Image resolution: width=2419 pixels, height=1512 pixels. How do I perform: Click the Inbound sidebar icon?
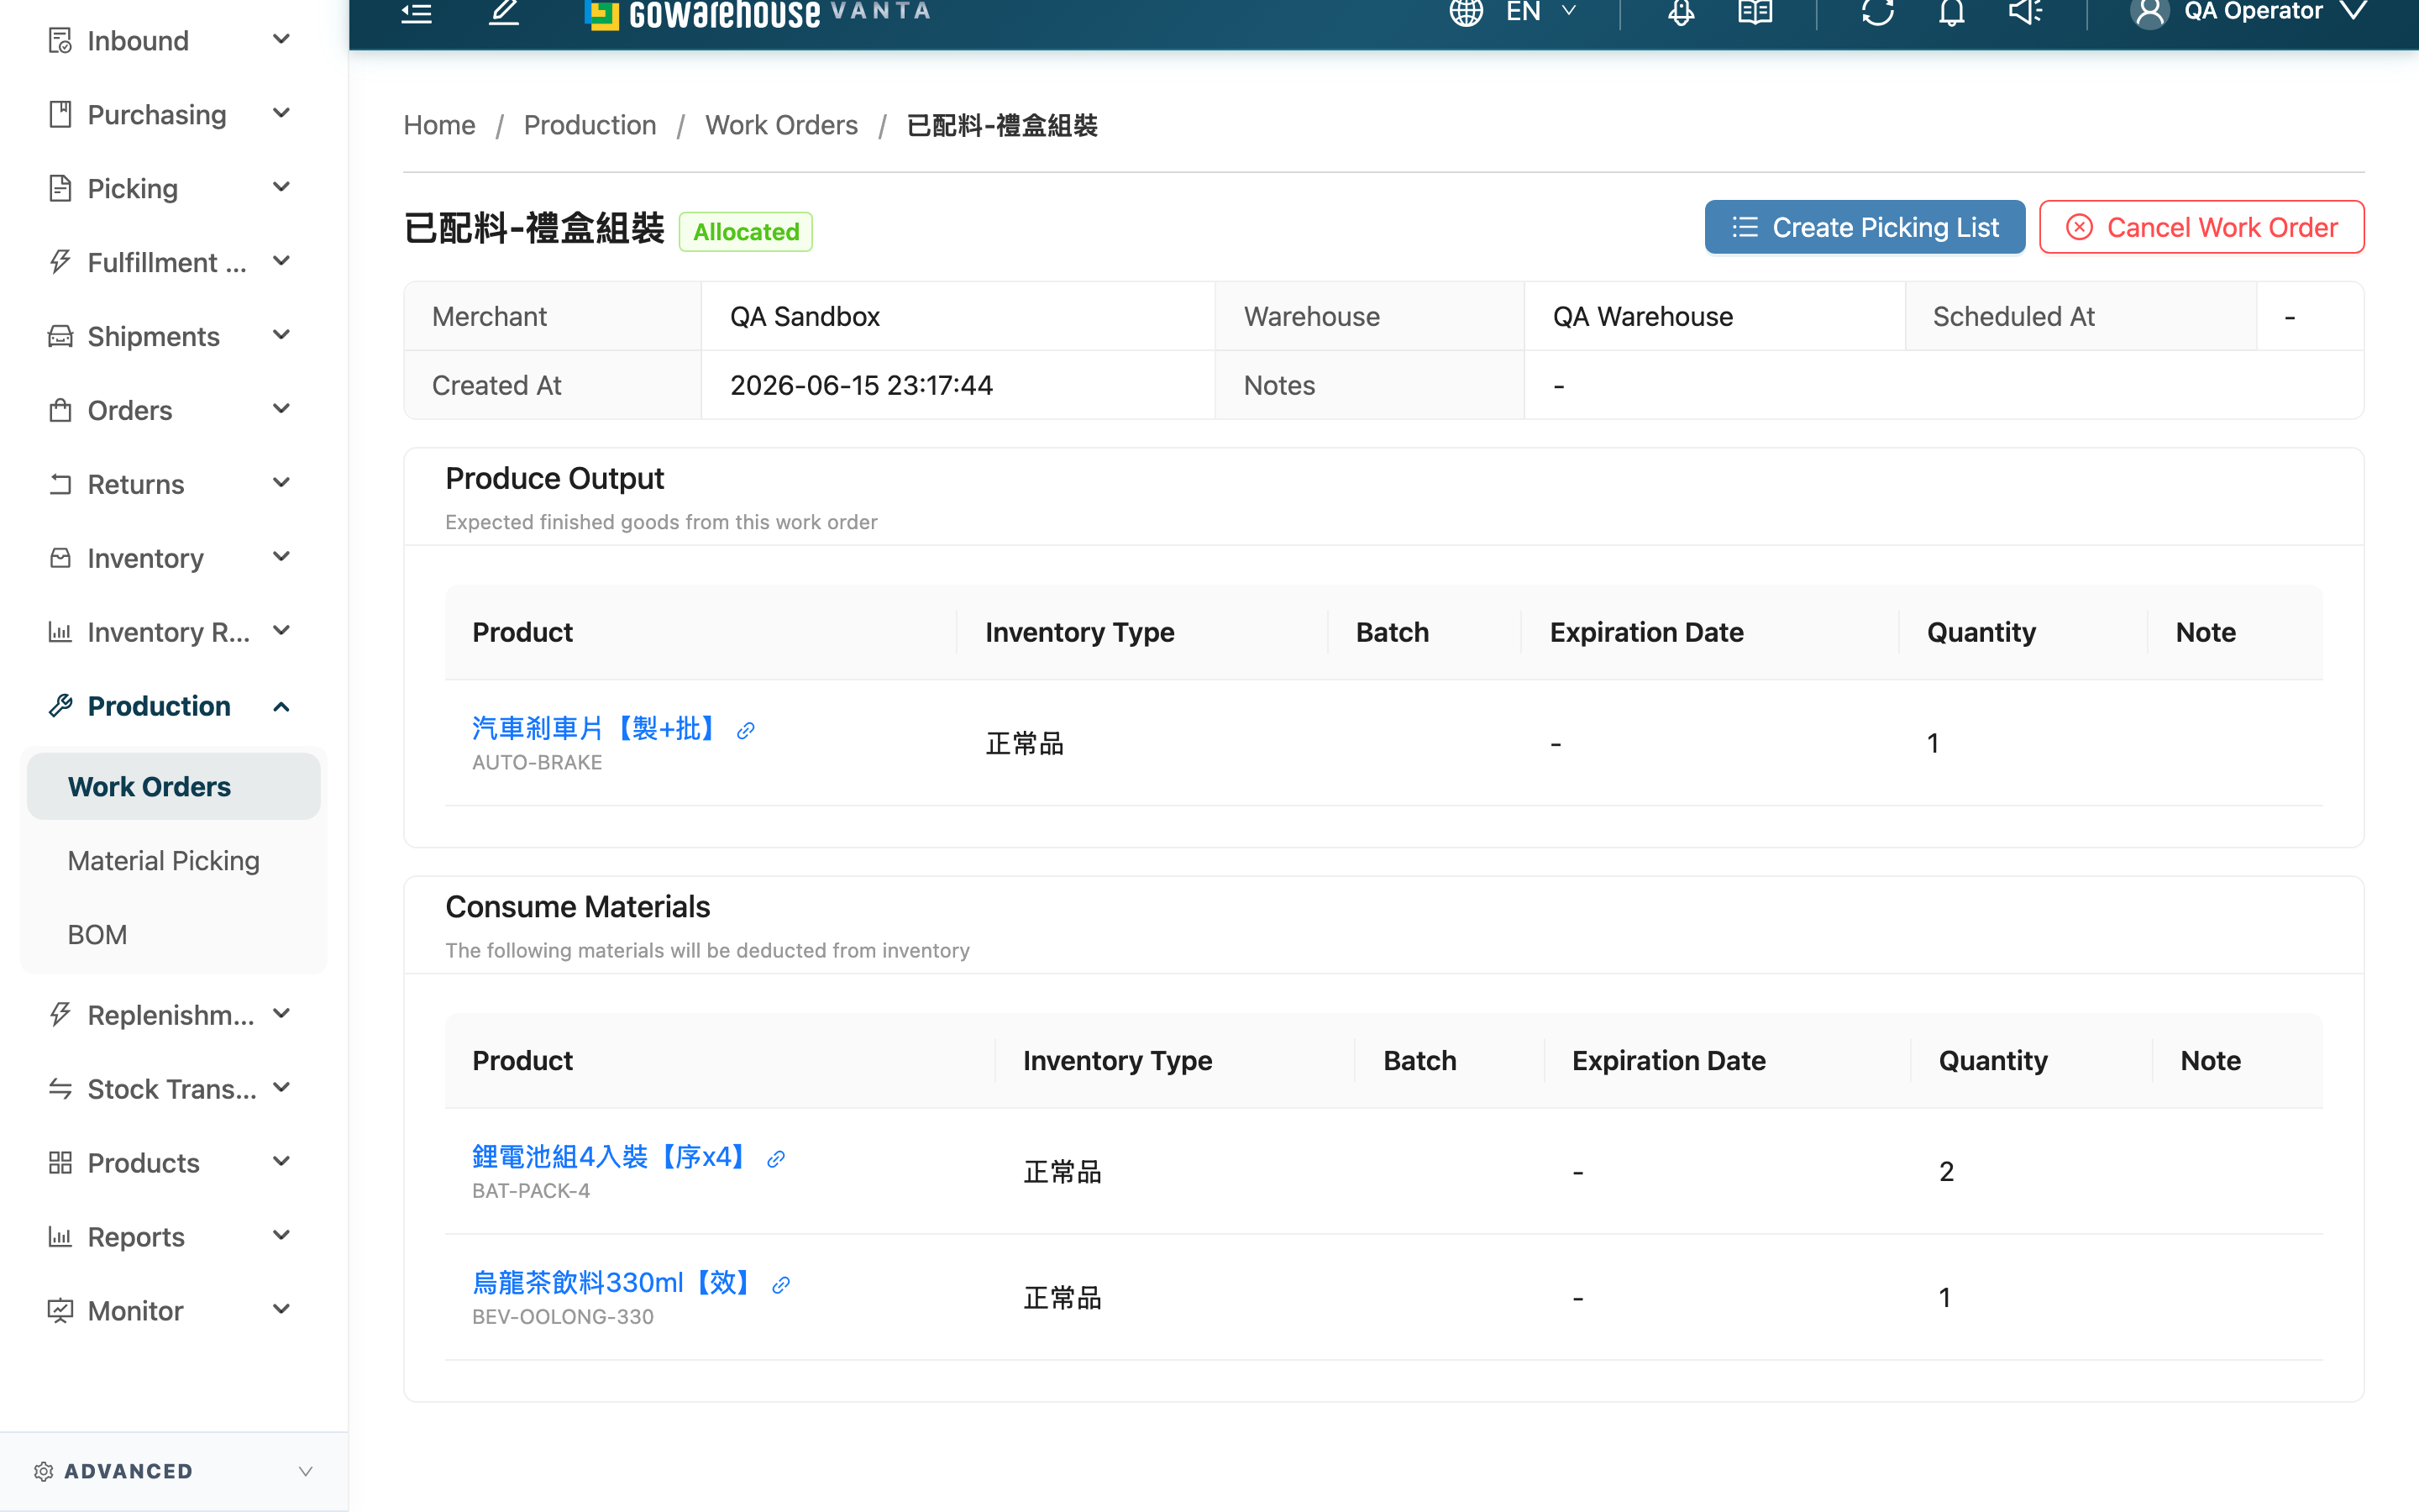[60, 40]
